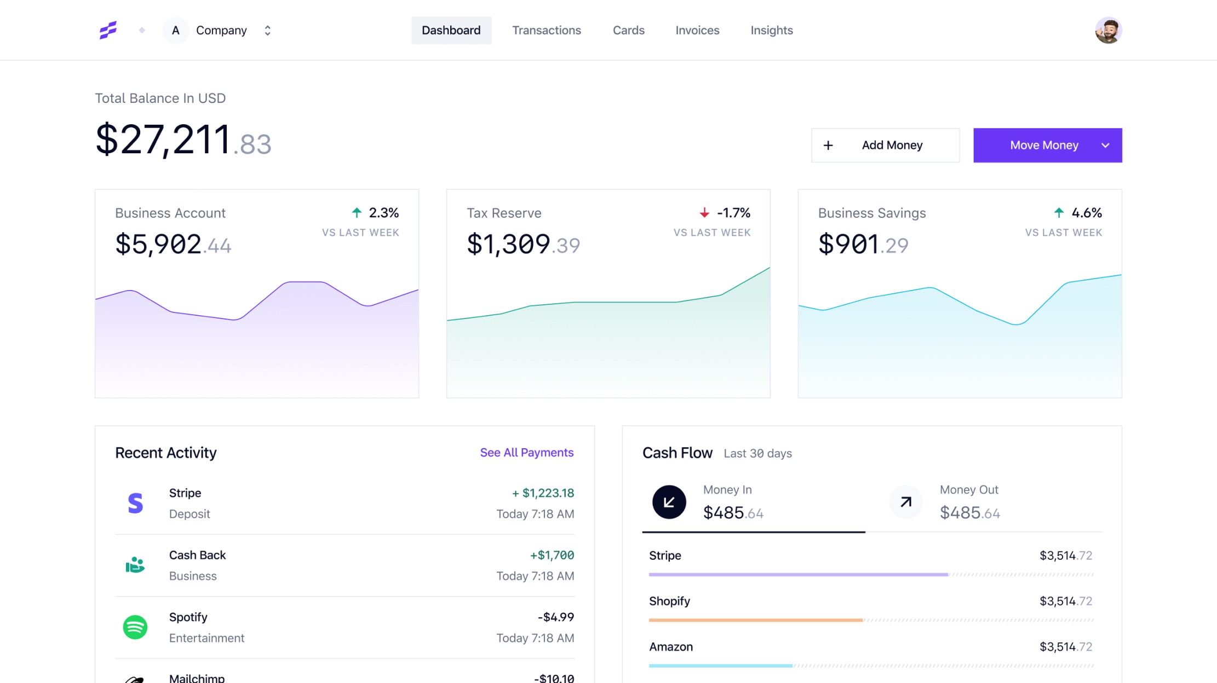Select the Business Savings account chart

coord(960,334)
